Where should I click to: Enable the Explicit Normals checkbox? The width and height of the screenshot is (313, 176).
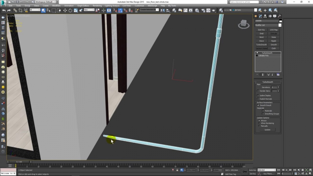click(x=258, y=99)
